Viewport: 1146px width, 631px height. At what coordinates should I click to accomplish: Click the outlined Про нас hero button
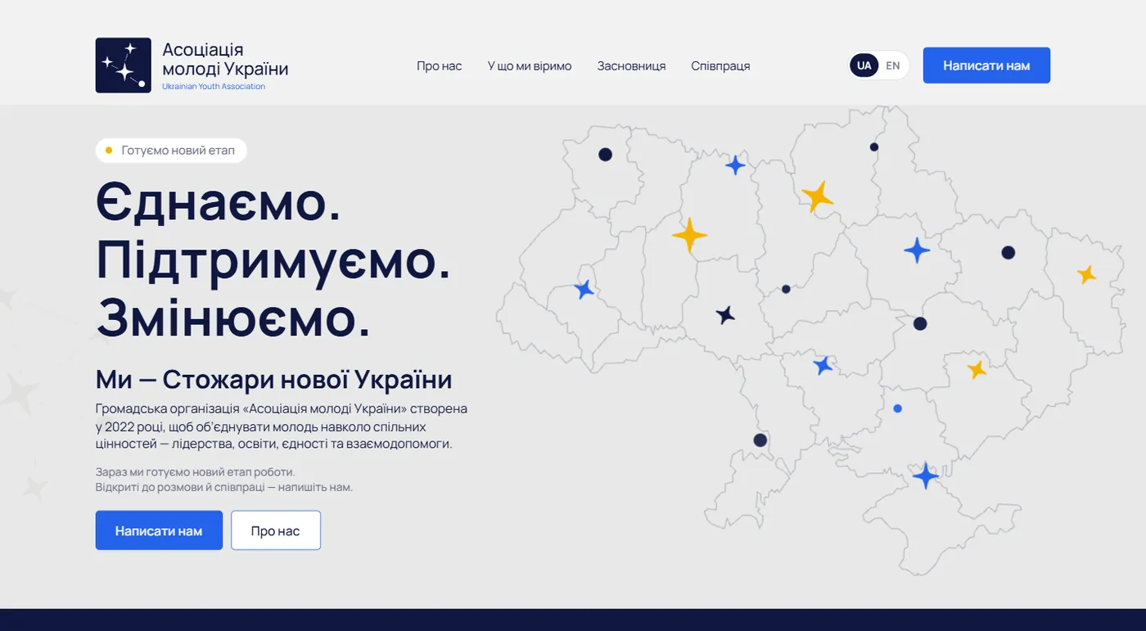click(x=276, y=530)
